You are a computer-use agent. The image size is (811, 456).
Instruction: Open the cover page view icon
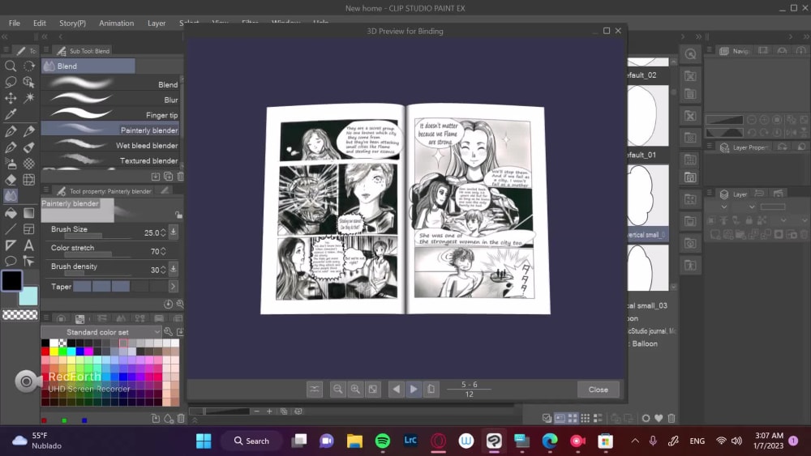tap(431, 390)
